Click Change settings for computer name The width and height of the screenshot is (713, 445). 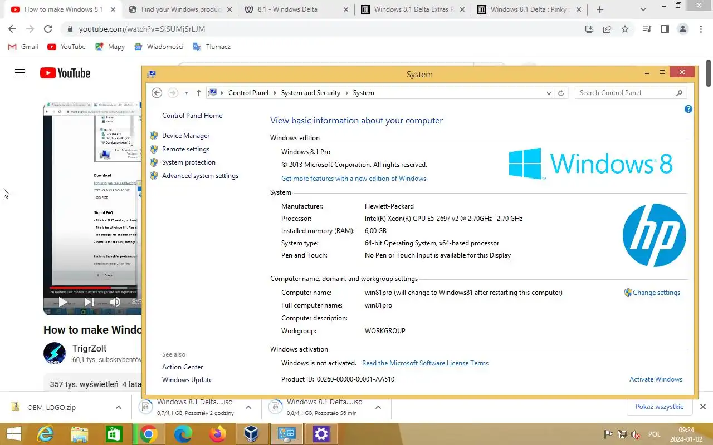pos(656,293)
